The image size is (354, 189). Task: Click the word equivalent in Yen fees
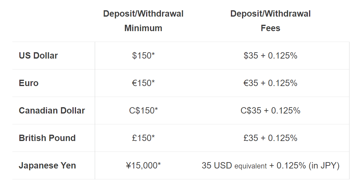(250, 166)
